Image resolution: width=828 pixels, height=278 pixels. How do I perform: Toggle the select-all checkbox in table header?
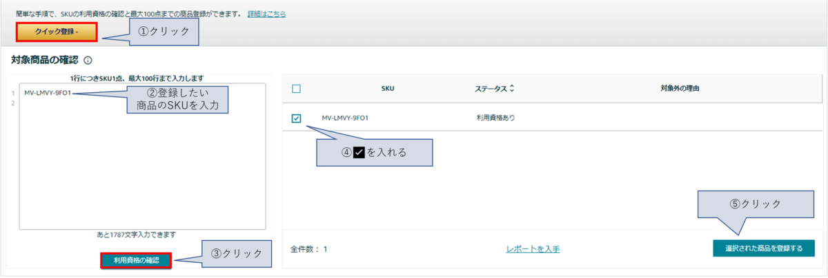click(x=297, y=89)
